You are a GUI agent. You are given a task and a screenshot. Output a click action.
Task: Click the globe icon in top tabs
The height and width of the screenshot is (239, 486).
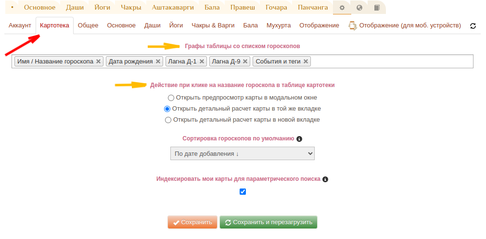(x=359, y=8)
